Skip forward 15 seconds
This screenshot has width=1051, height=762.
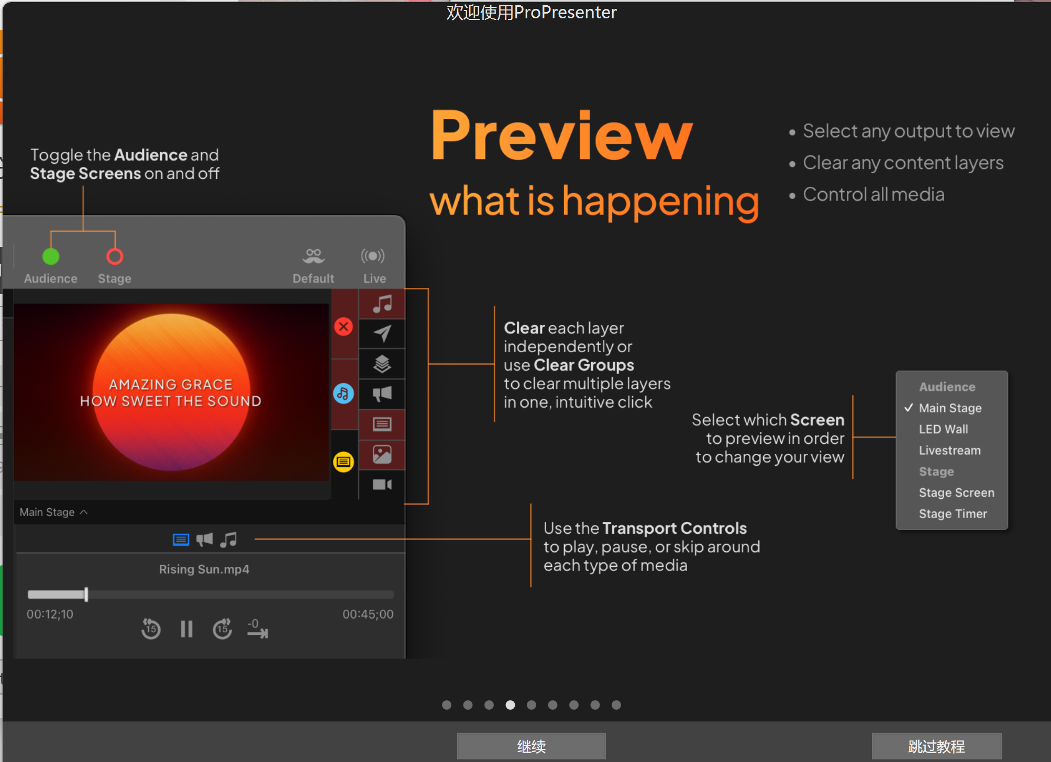223,629
